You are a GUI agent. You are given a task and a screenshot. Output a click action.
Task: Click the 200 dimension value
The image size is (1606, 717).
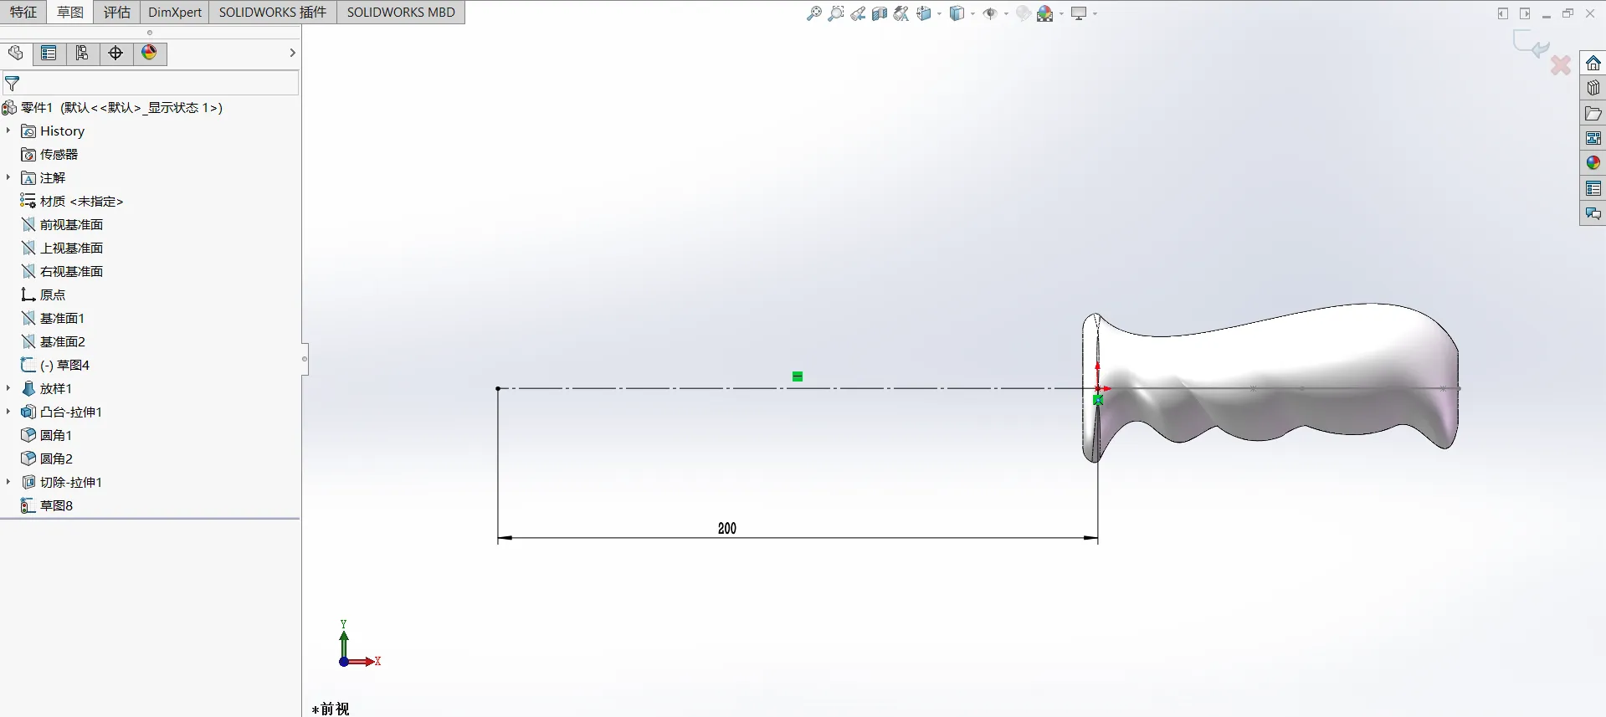(726, 528)
